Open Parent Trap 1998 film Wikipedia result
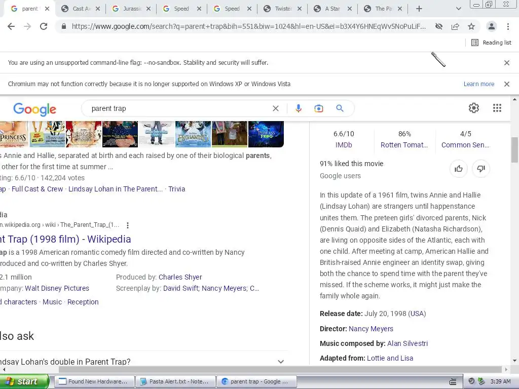This screenshot has width=519, height=389. coord(65,239)
